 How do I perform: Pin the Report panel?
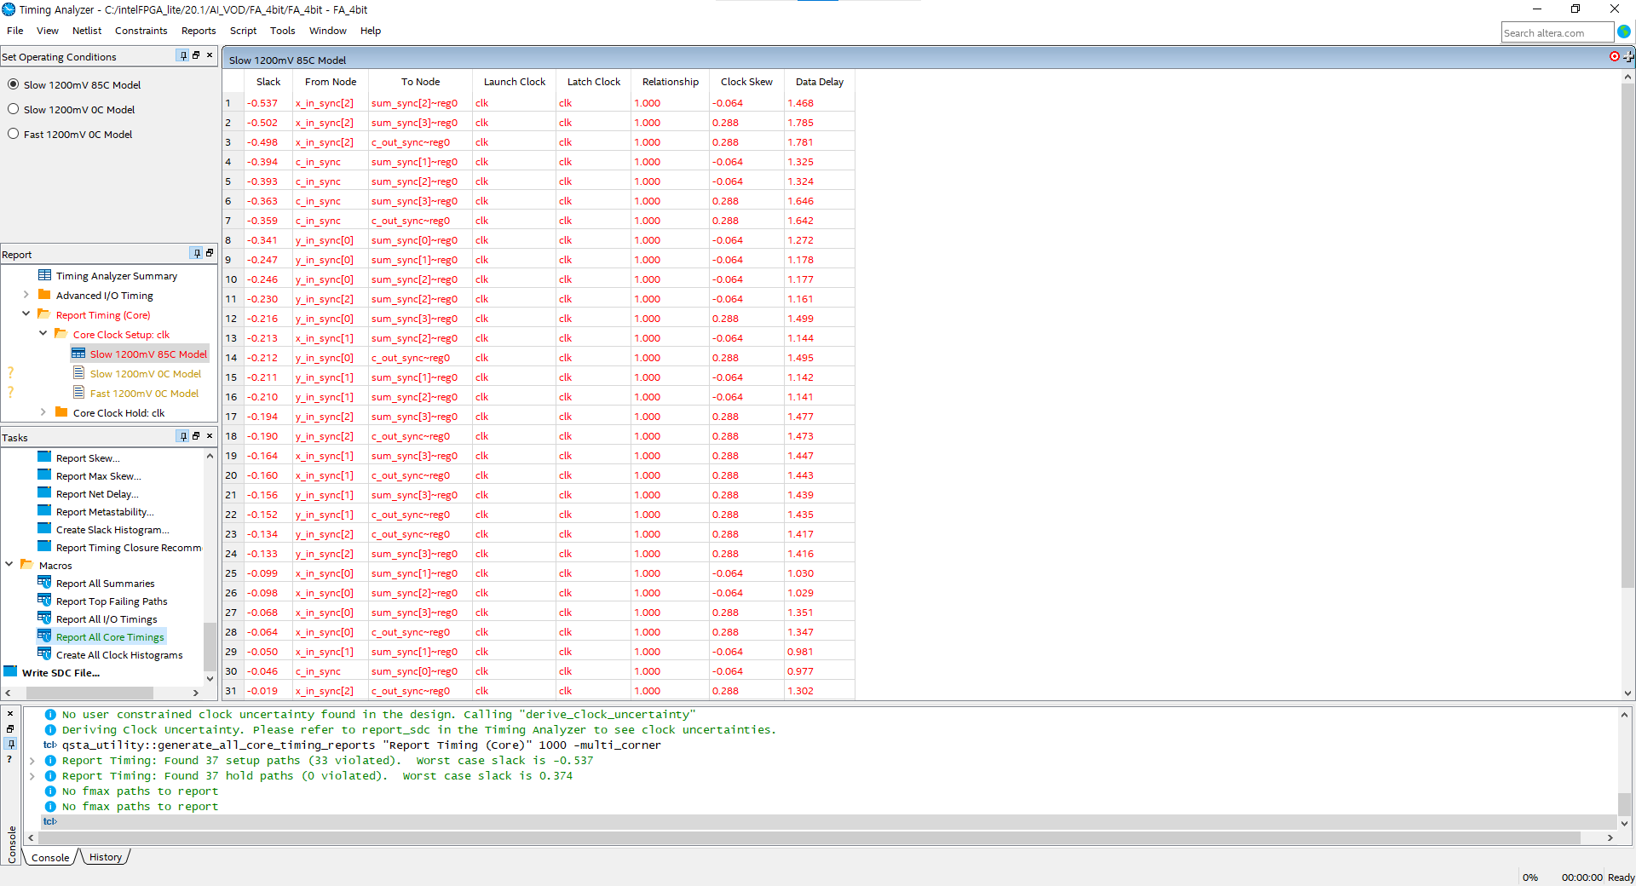point(196,253)
